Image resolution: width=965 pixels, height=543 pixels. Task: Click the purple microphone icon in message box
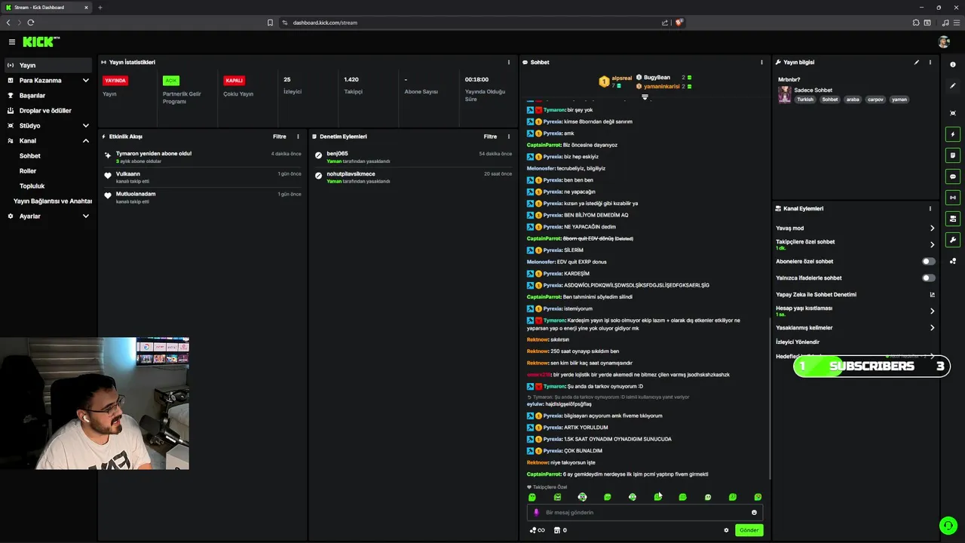tap(537, 513)
